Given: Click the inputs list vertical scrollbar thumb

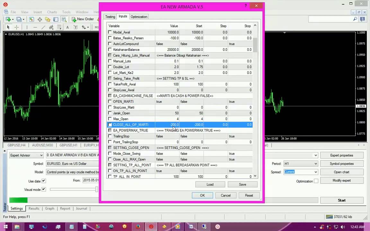Looking at the screenshot, I should (x=255, y=45).
